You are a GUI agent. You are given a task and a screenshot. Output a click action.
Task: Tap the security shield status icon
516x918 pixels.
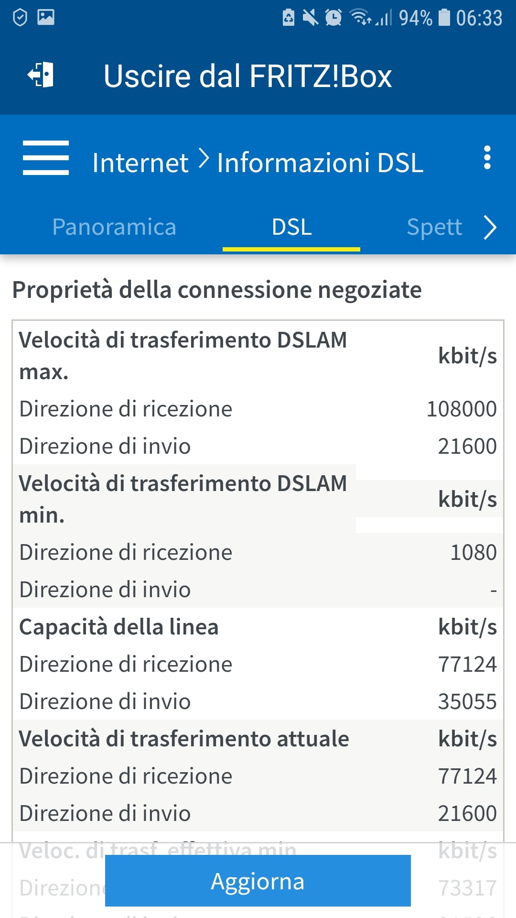pyautogui.click(x=20, y=18)
